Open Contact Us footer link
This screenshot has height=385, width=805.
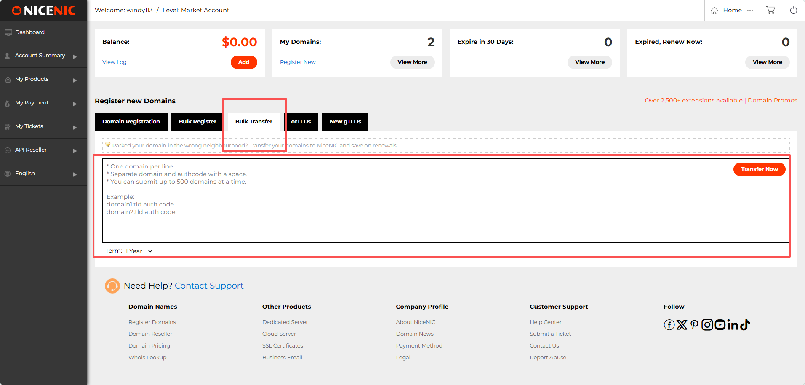(x=544, y=346)
